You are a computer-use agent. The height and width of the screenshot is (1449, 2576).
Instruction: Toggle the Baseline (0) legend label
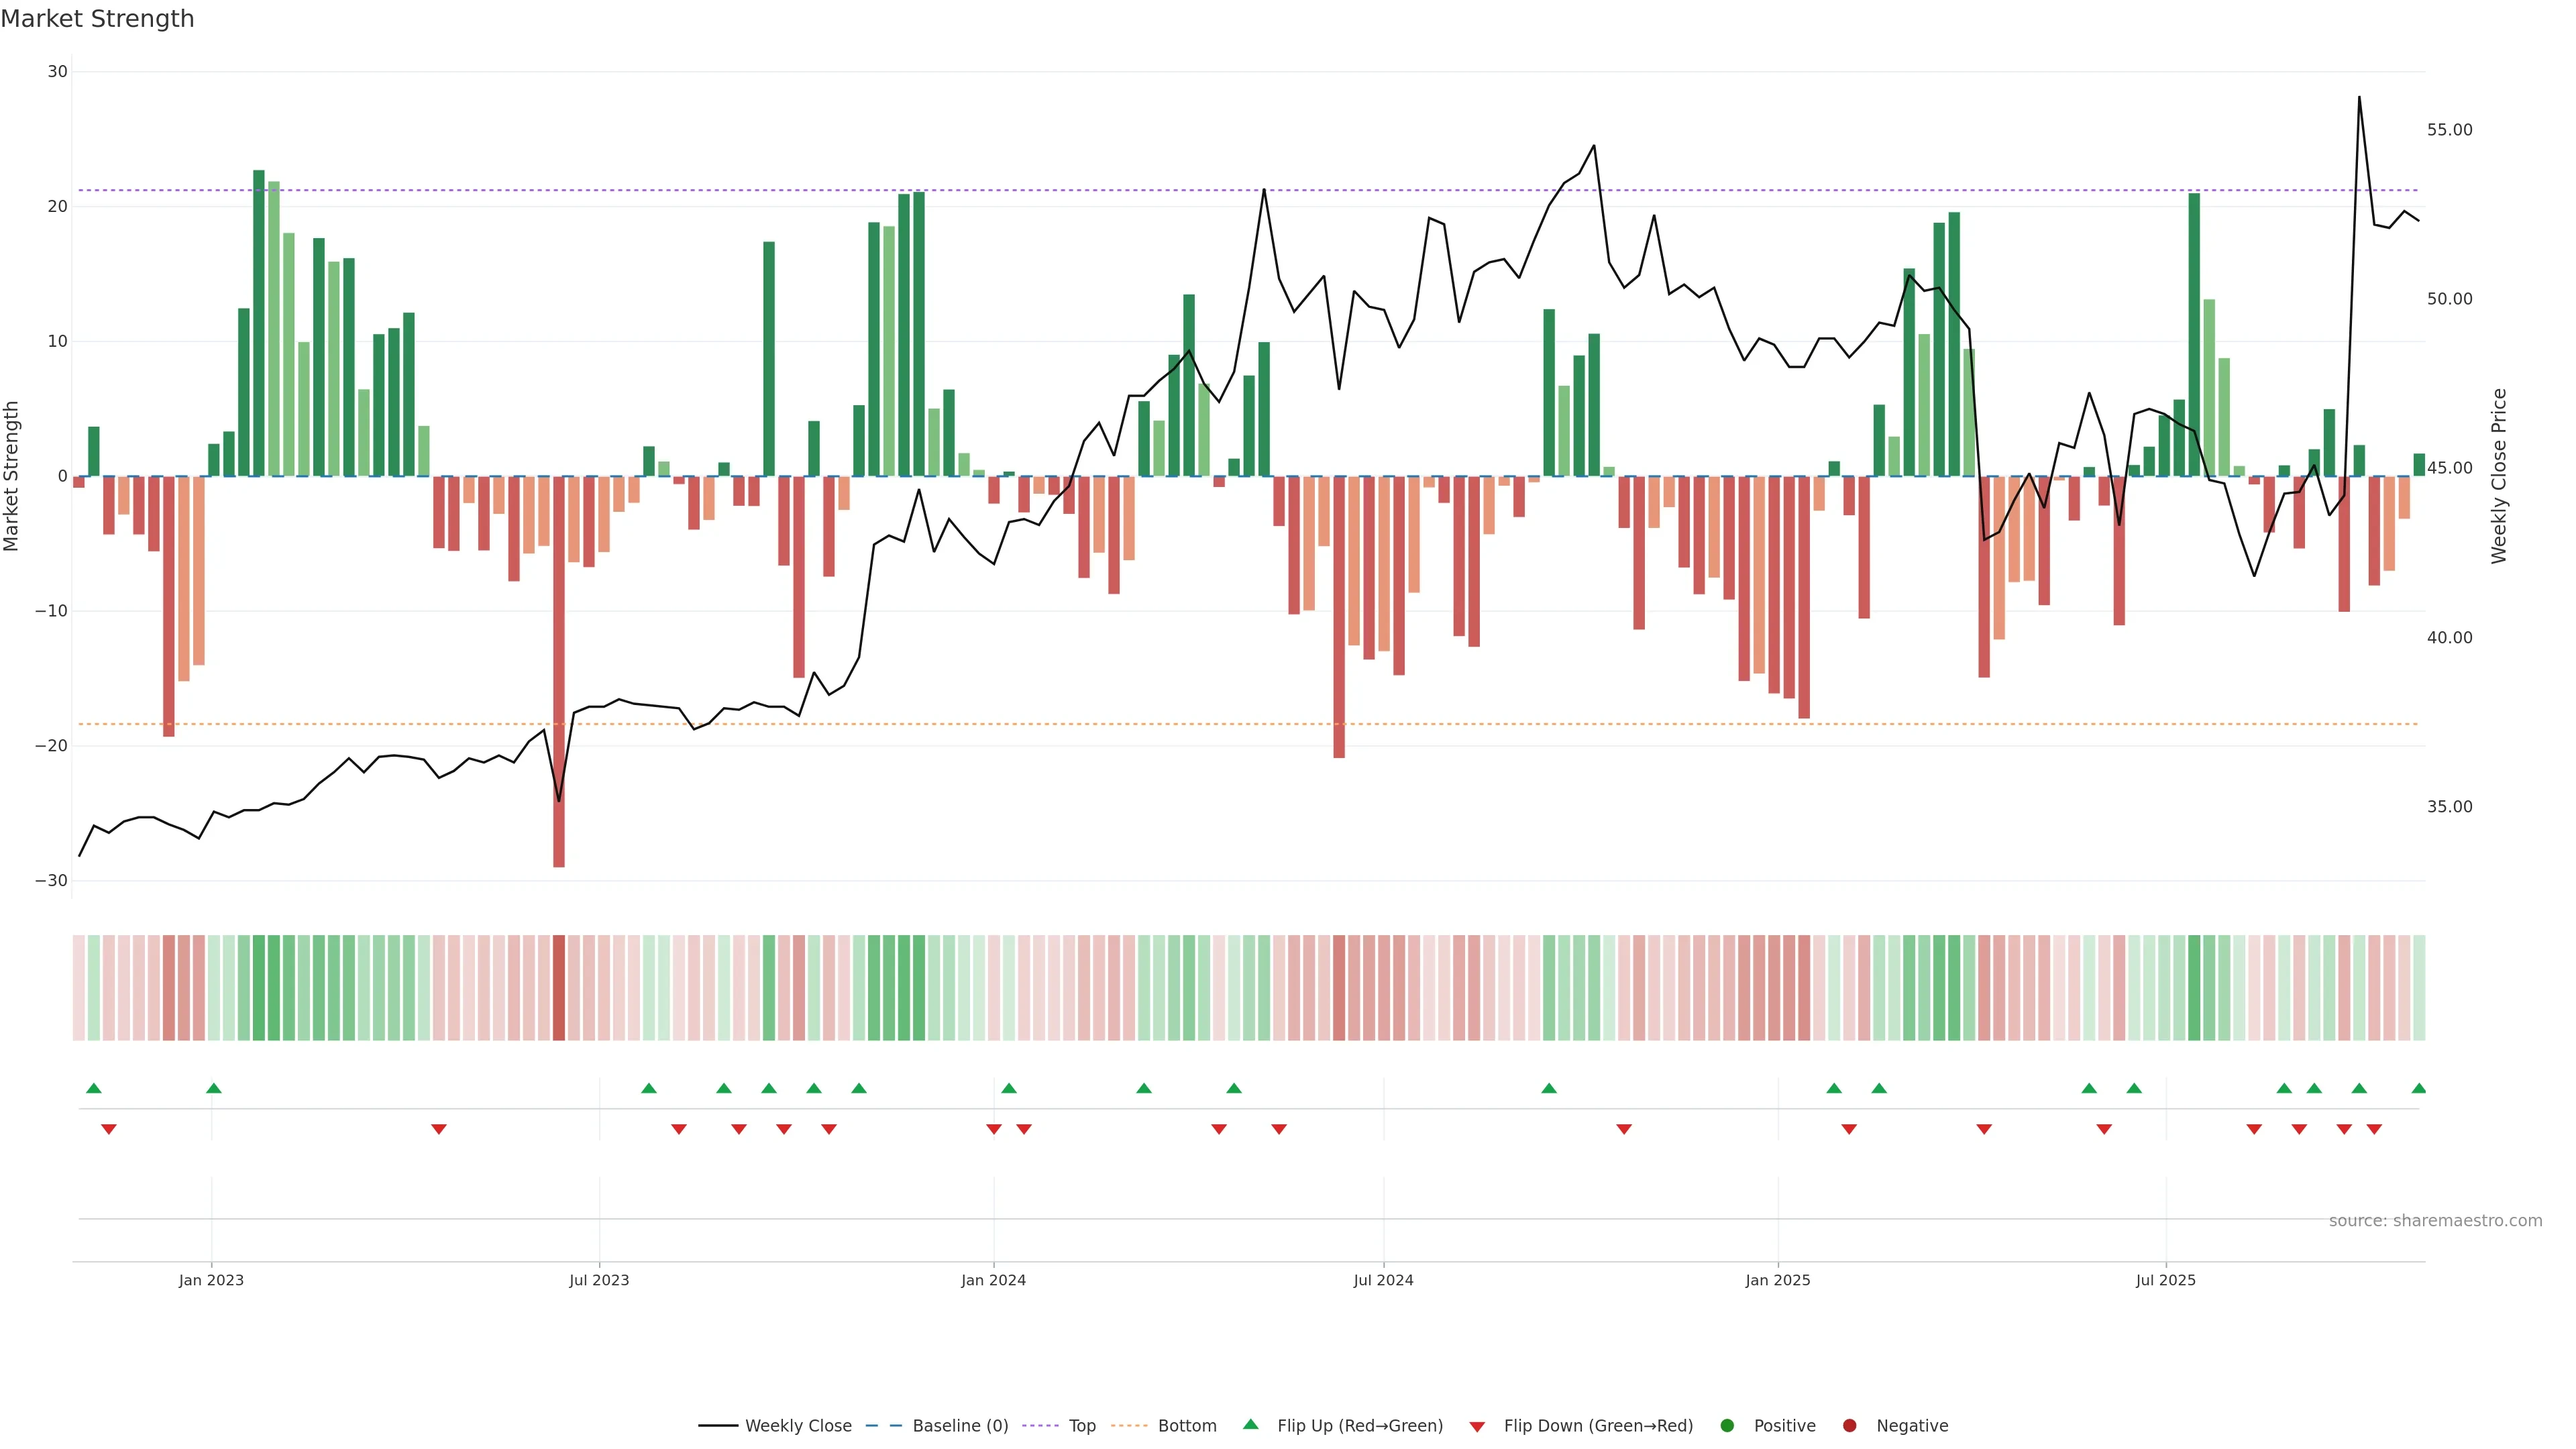960,1426
